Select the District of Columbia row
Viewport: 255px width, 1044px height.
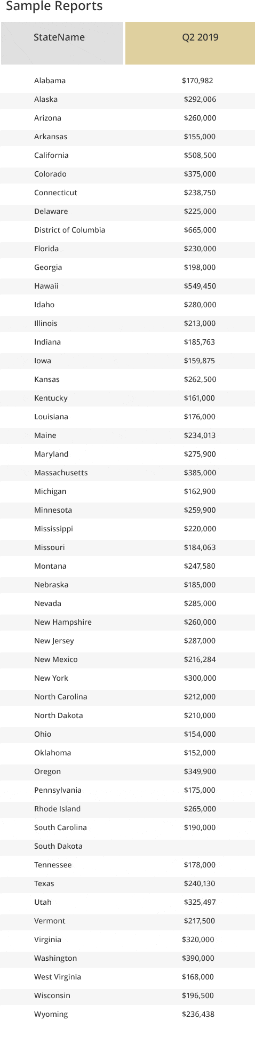coord(127,230)
